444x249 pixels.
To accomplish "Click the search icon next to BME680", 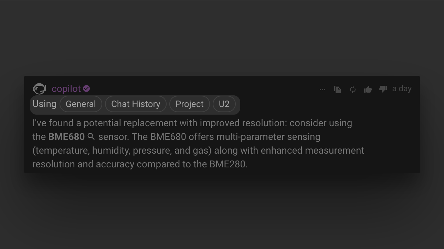I will click(91, 137).
